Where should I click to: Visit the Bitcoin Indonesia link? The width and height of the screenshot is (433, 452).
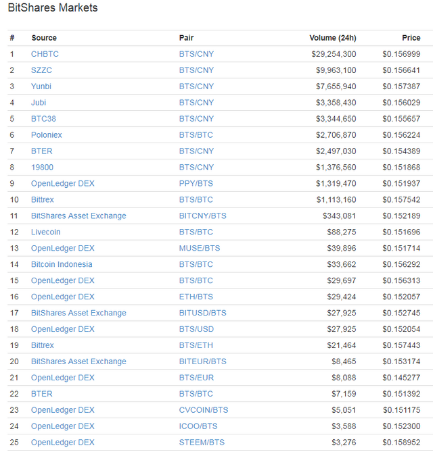[x=62, y=264]
